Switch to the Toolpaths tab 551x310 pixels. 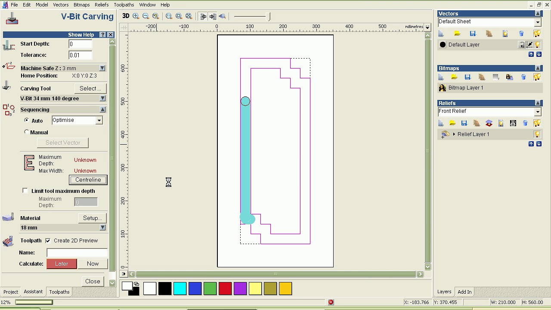[59, 292]
